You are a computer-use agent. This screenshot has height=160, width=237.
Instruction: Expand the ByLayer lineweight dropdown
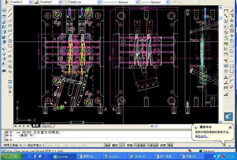point(167,2)
